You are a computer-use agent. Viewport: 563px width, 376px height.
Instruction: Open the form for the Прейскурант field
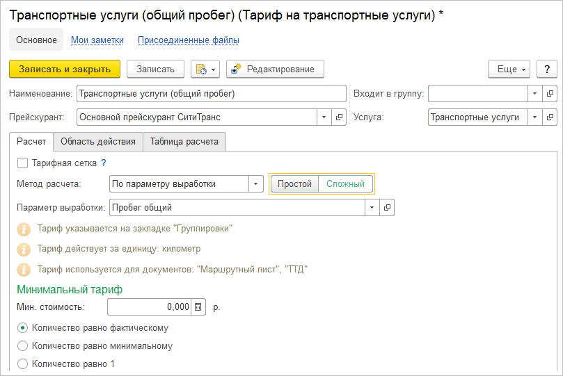(x=340, y=117)
